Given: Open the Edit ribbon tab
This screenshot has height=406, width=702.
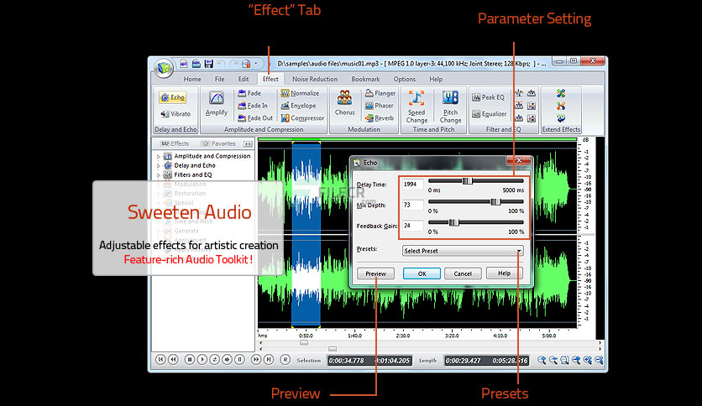Looking at the screenshot, I should coord(244,79).
